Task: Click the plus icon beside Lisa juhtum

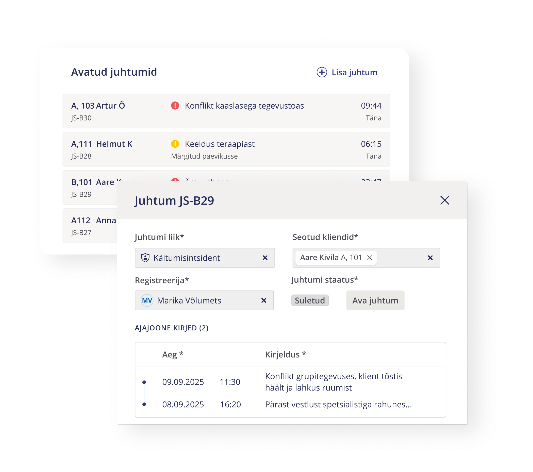Action: point(322,72)
